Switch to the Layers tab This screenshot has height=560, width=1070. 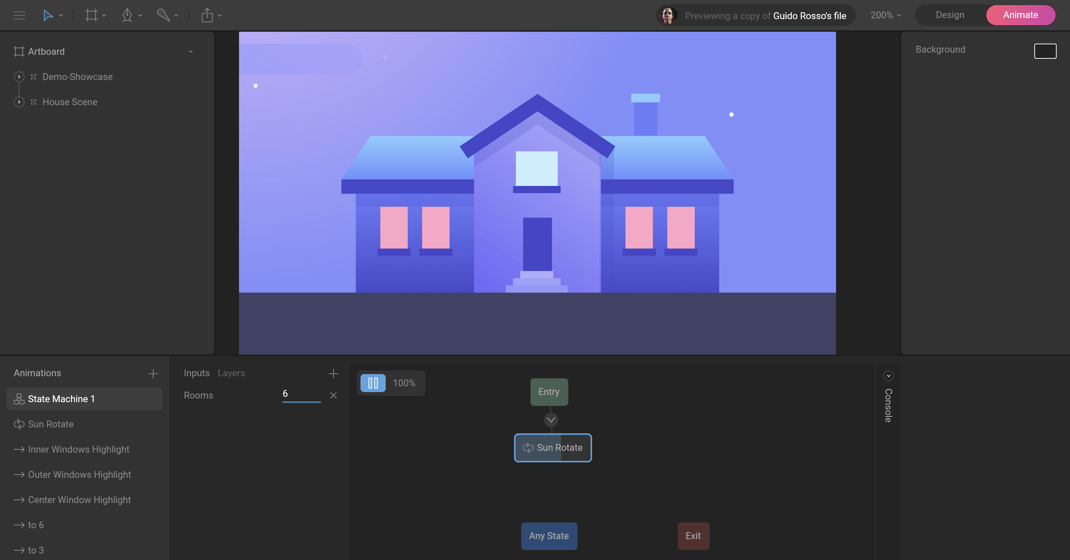click(231, 373)
